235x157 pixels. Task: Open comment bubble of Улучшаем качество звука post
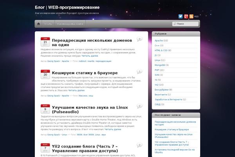coord(139,106)
